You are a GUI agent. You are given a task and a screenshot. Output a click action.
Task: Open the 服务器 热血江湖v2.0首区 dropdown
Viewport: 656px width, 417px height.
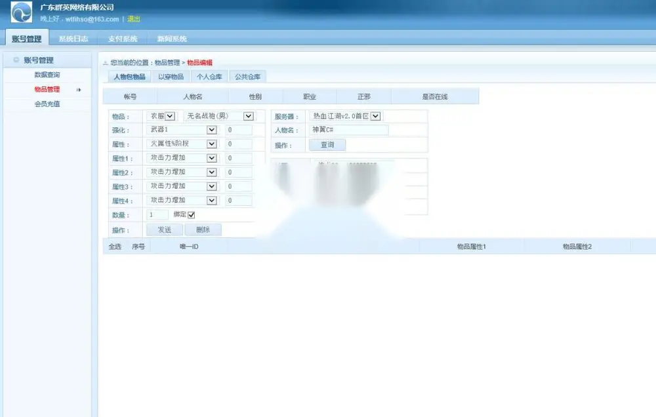point(376,116)
